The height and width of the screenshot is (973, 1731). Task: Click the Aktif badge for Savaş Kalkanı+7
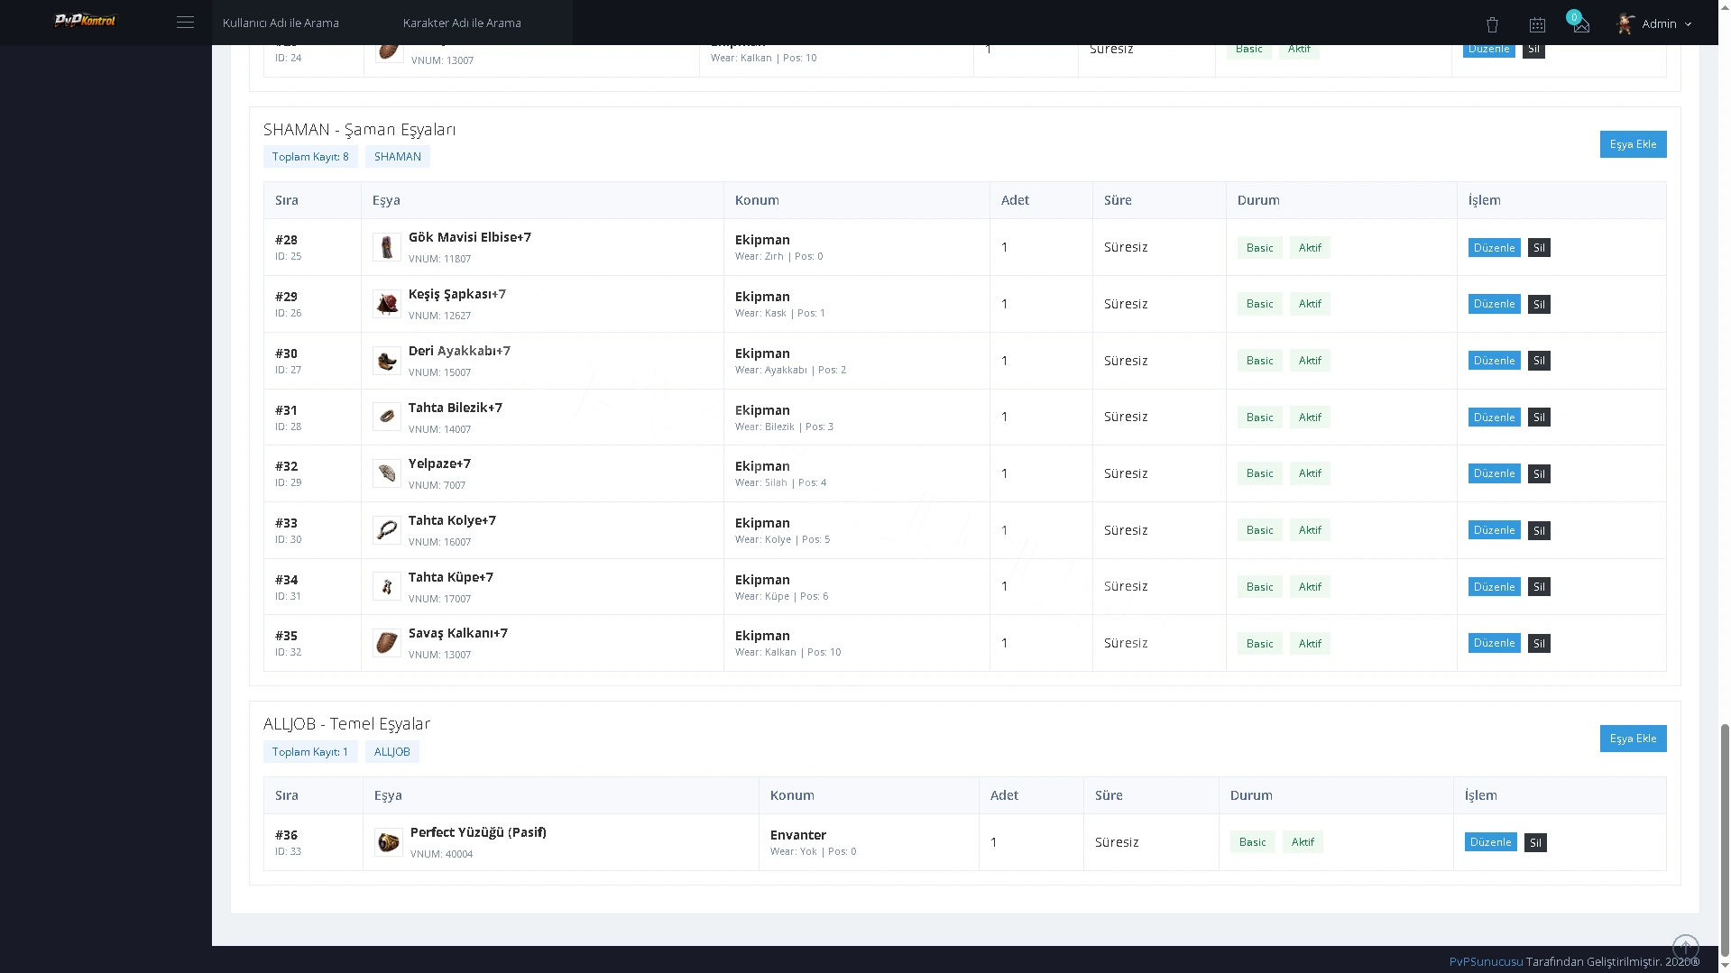[x=1310, y=644]
